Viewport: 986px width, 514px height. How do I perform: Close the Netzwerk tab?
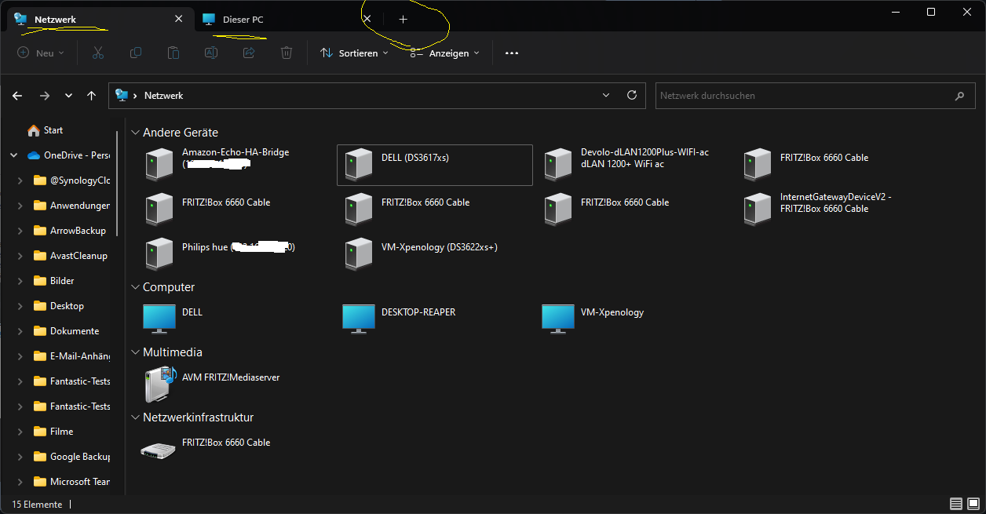click(x=179, y=19)
